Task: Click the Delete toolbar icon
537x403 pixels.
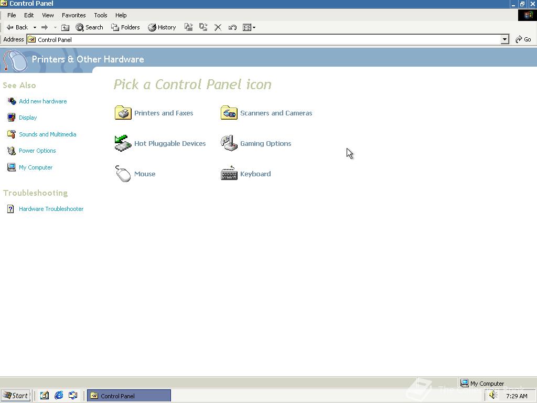Action: coord(218,27)
